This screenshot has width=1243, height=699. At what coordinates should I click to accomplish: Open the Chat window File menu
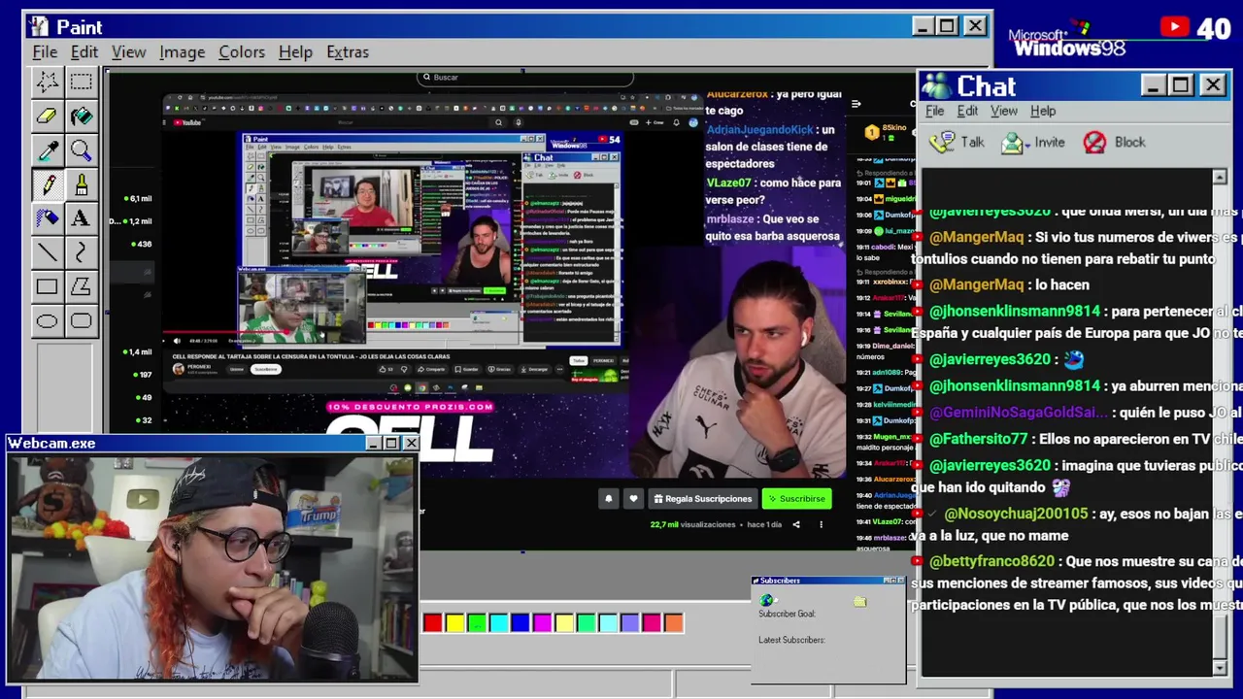pyautogui.click(x=934, y=111)
